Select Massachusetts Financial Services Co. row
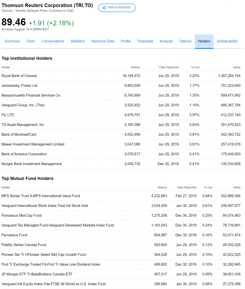This screenshot has height=289, width=245. click(x=121, y=95)
